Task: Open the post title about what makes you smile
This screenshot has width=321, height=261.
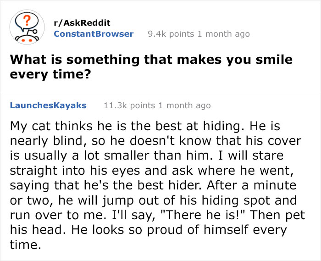Action: [x=151, y=67]
